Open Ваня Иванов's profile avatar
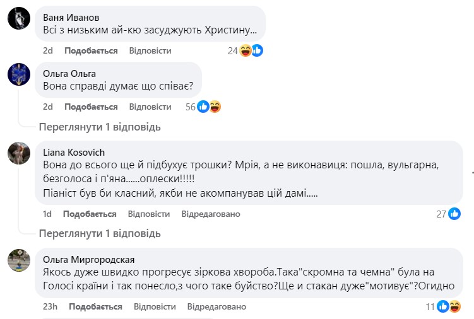 (19, 18)
